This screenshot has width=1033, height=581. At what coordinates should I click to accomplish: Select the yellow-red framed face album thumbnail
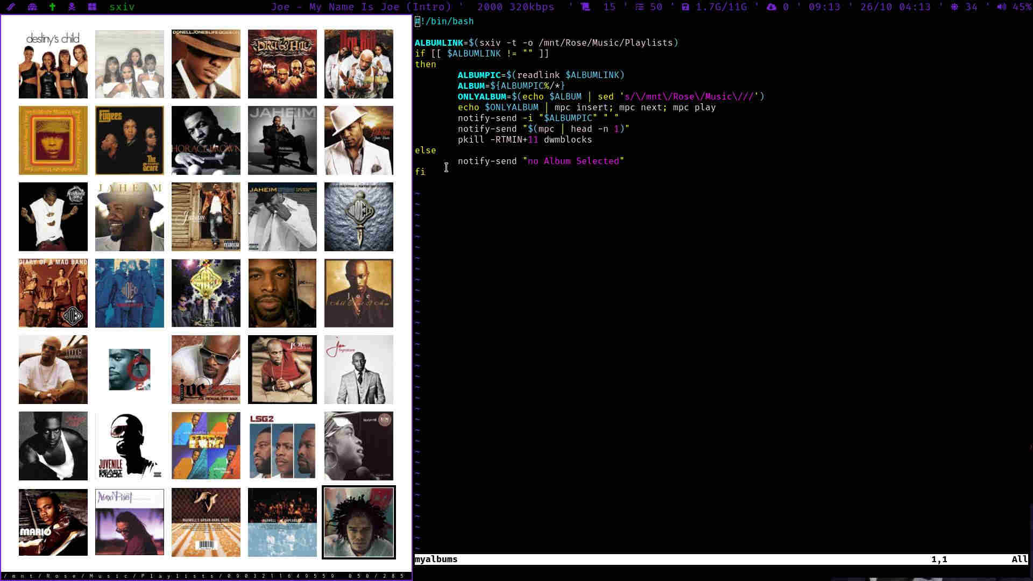[53, 140]
